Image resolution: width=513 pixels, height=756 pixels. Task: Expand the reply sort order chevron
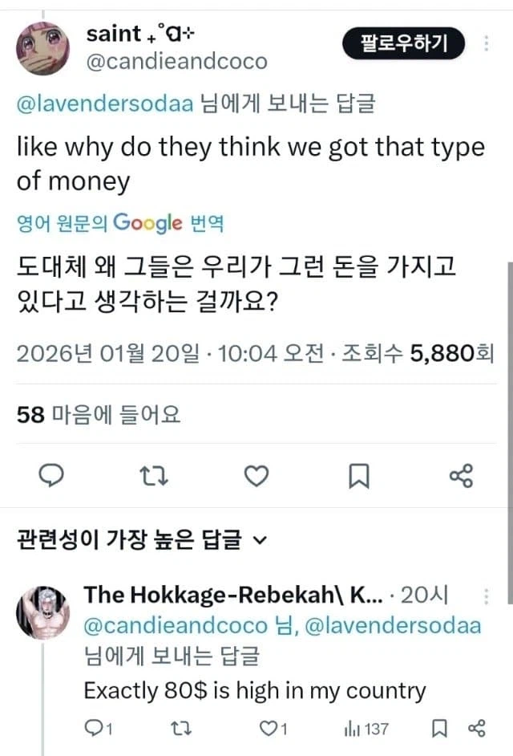259,539
